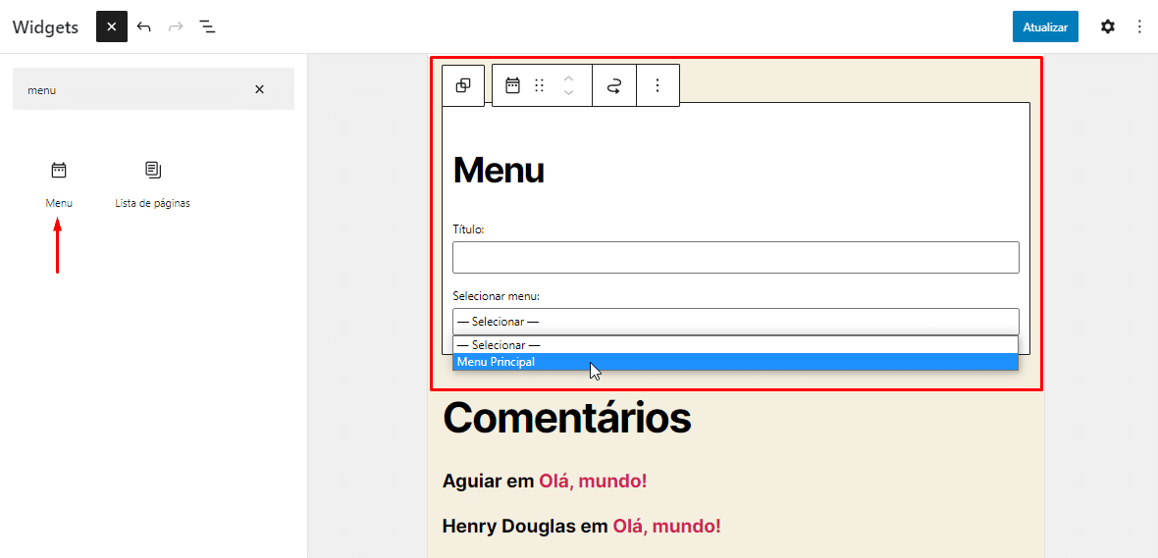Click Move to widget area icon

tap(614, 85)
